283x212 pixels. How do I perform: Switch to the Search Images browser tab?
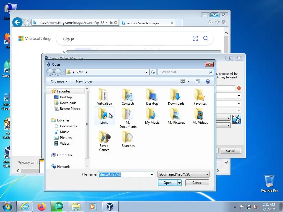tap(147, 23)
